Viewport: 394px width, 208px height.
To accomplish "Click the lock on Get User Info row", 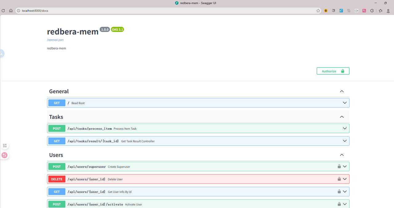I will 339,192.
